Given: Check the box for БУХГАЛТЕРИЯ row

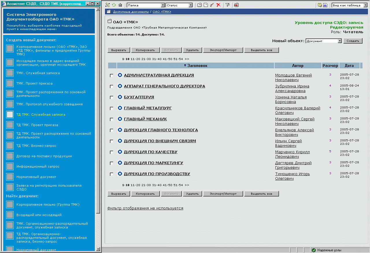Looking at the screenshot, I should 112,98.
